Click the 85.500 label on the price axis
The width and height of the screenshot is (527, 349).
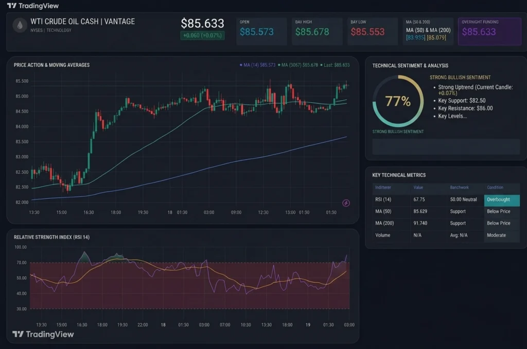(22, 81)
